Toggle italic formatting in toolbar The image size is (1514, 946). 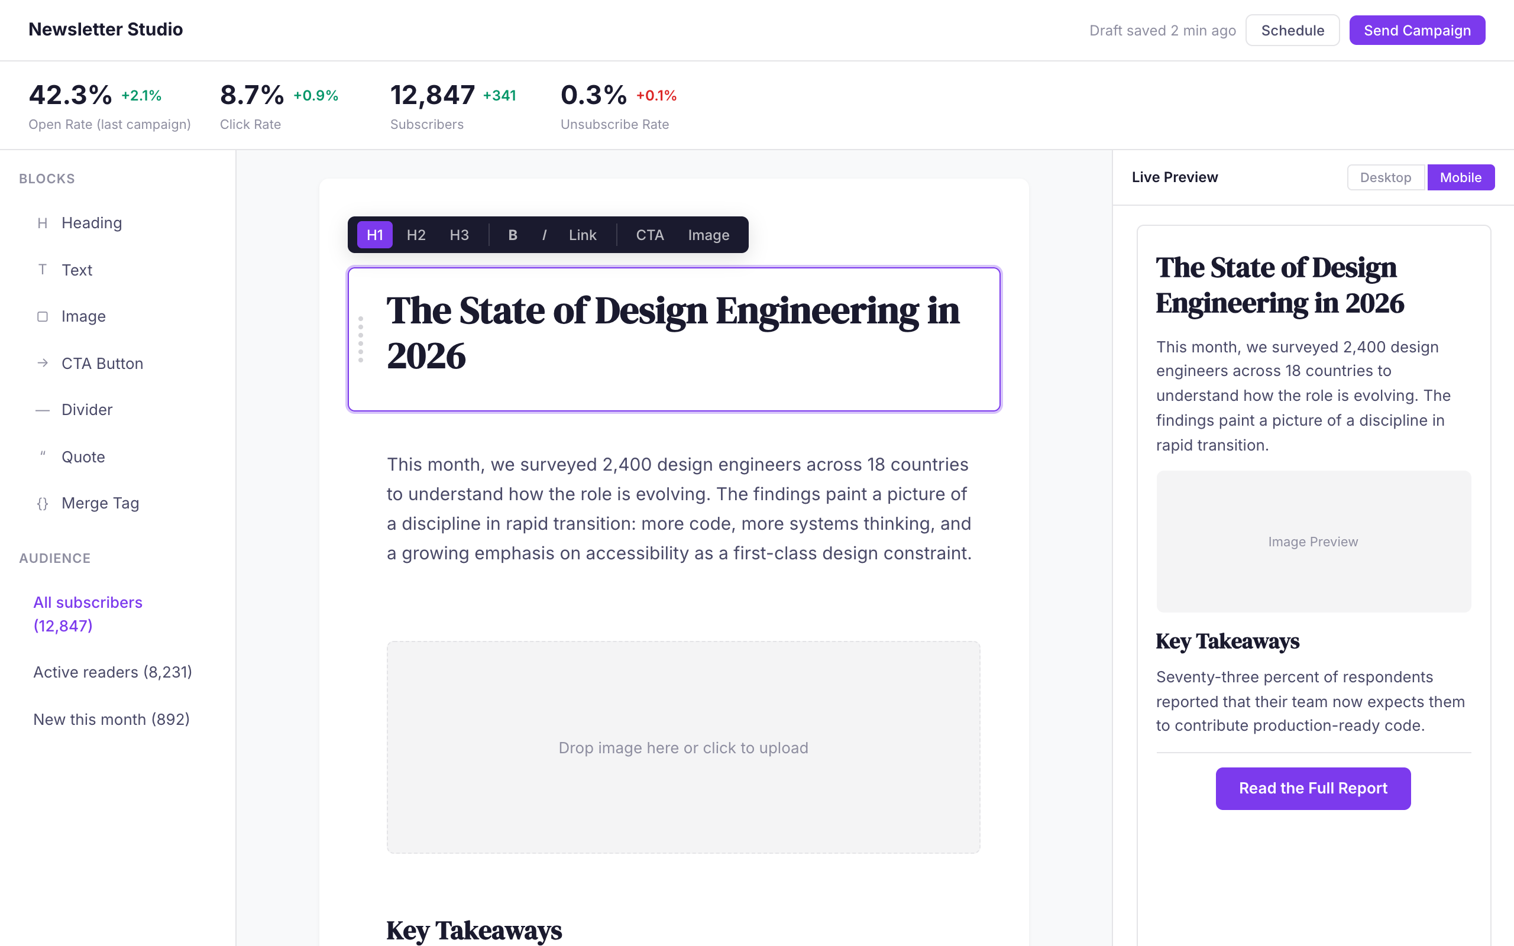click(544, 235)
